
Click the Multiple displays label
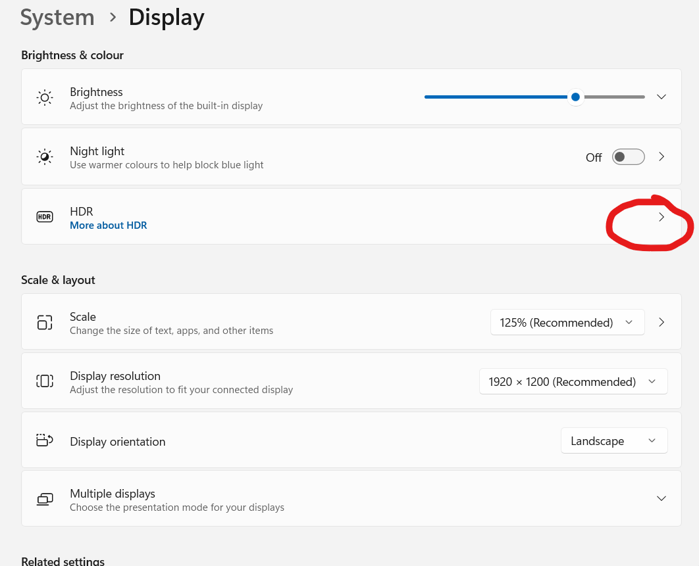[113, 494]
